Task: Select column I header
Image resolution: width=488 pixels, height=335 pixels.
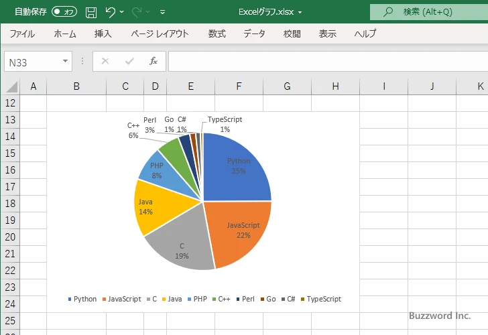Action: click(383, 86)
